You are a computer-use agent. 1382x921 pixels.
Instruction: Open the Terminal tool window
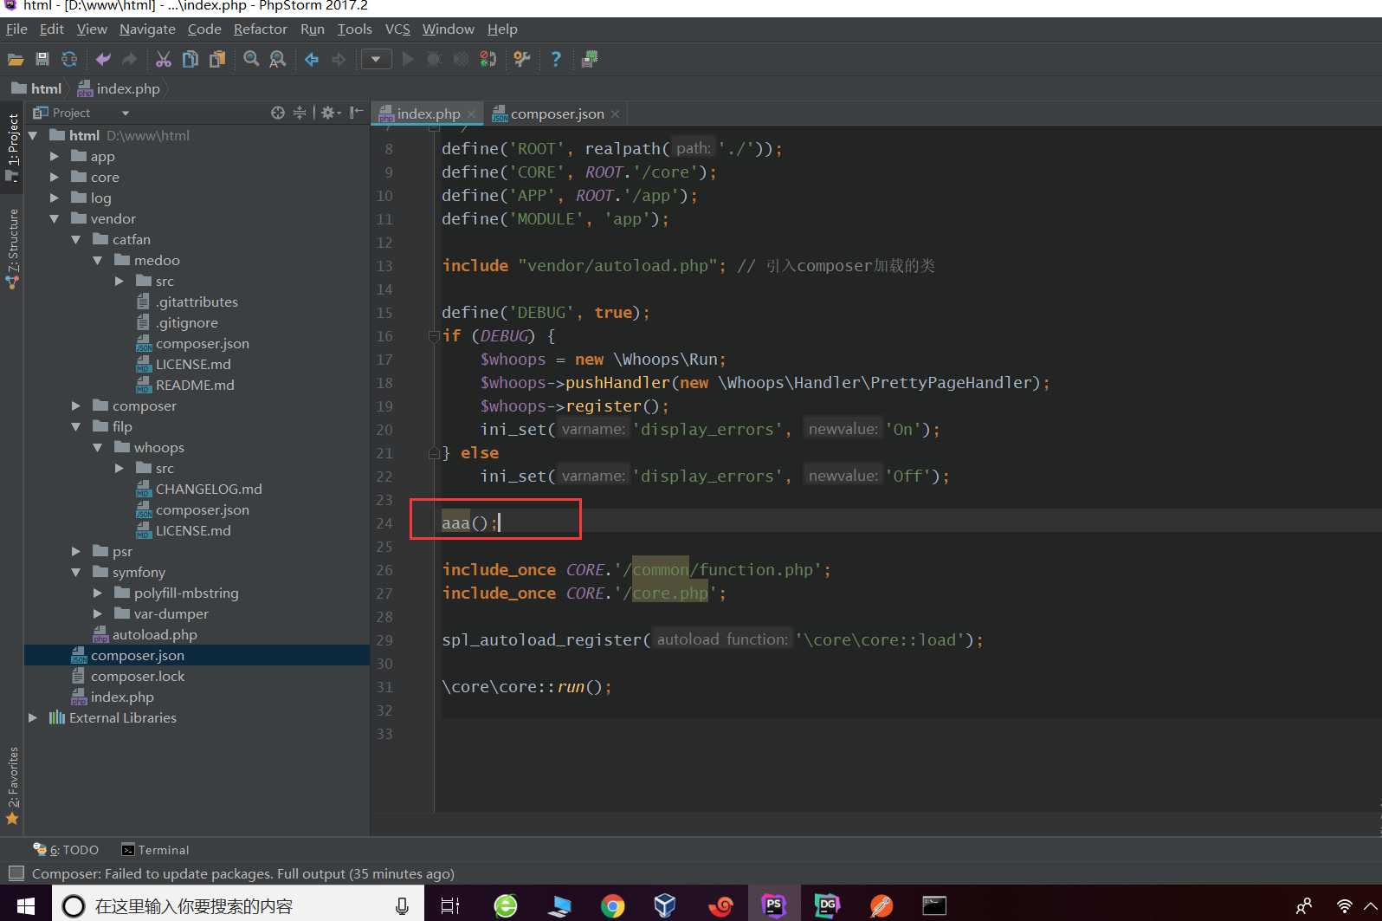[155, 850]
